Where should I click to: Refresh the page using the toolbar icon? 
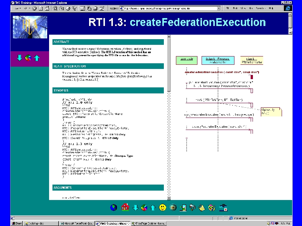click(x=41, y=8)
